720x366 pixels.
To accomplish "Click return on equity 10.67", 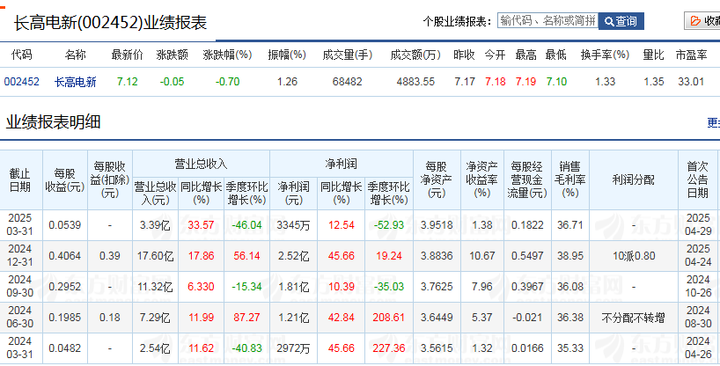I will pos(482,256).
